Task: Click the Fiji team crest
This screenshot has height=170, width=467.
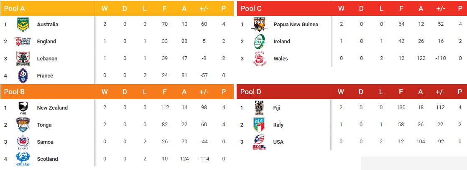Action: click(x=259, y=108)
